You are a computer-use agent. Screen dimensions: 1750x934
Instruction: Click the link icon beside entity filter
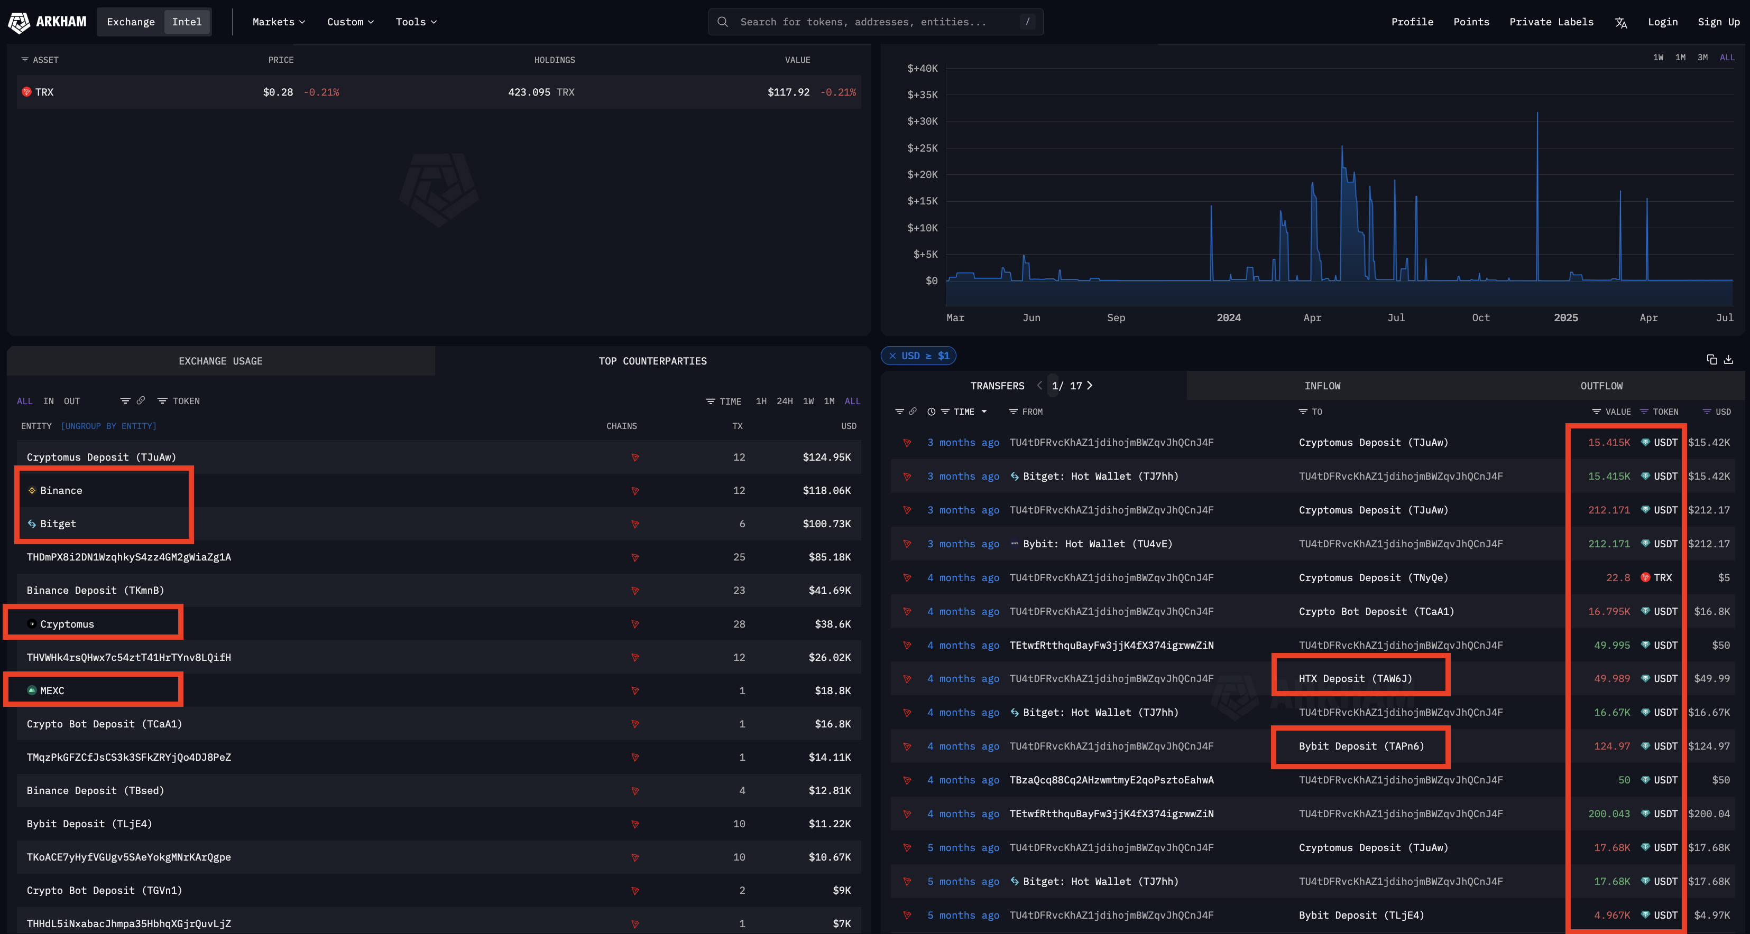pyautogui.click(x=141, y=400)
